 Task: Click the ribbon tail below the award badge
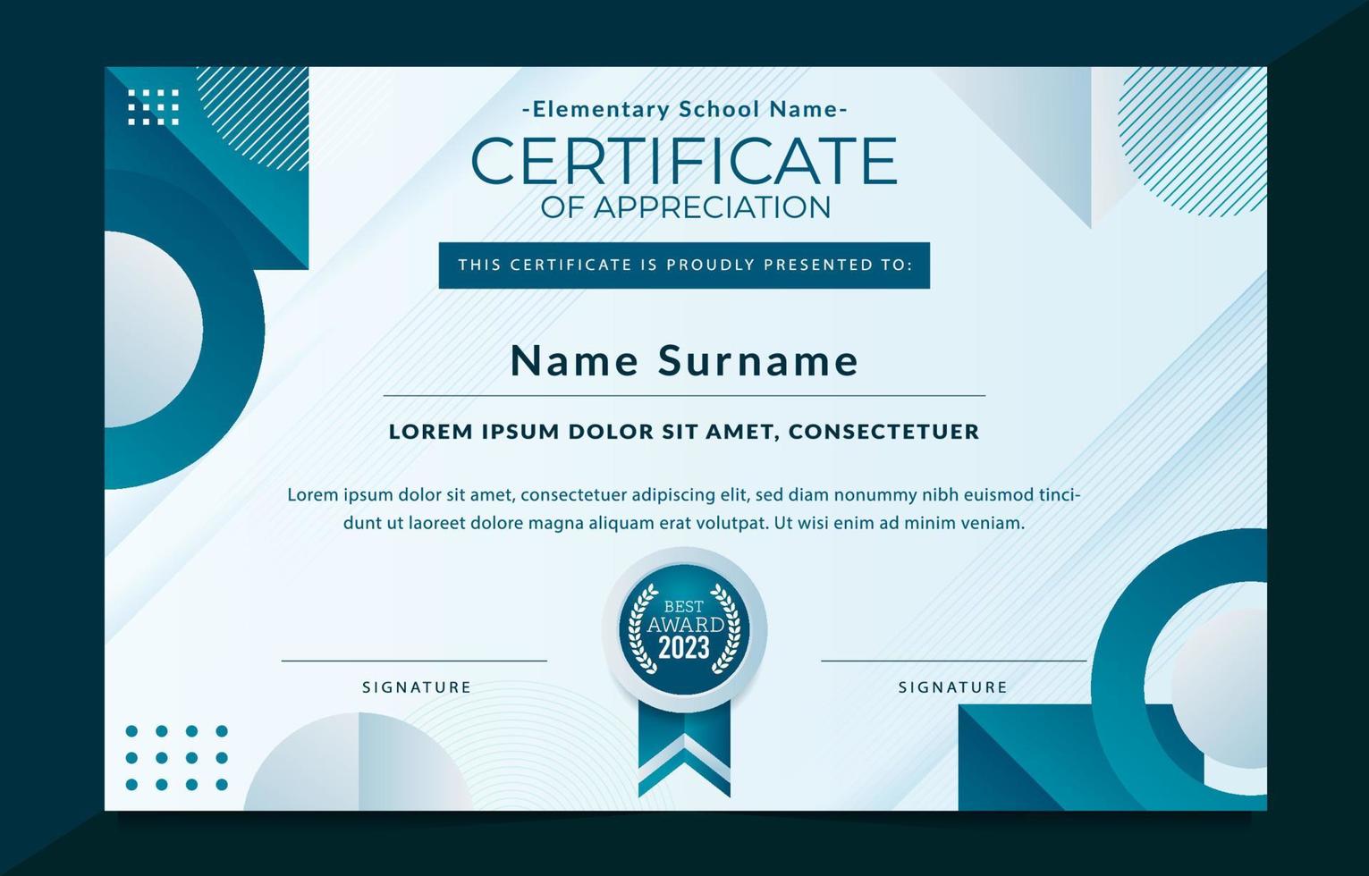click(684, 748)
